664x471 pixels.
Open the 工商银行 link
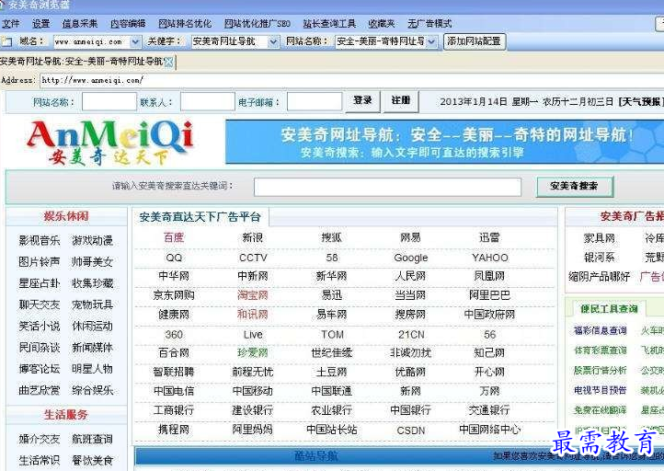[x=174, y=410]
